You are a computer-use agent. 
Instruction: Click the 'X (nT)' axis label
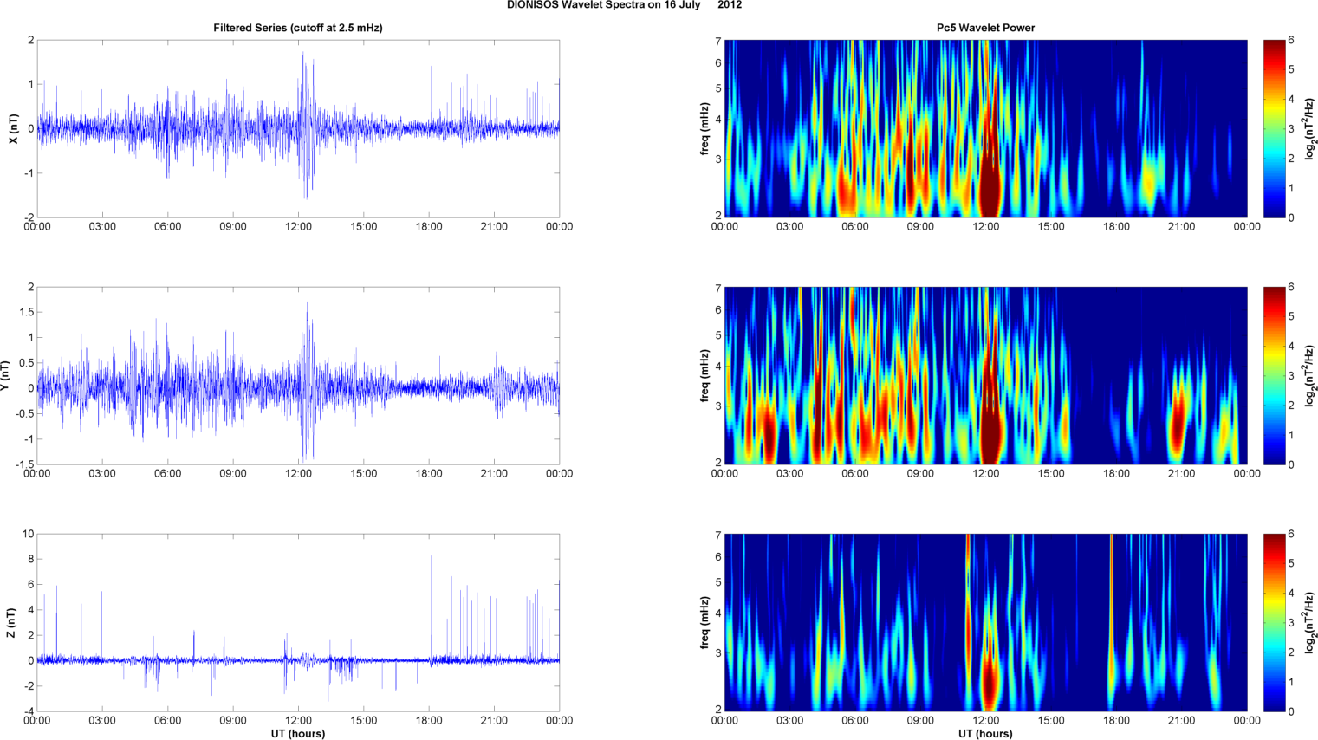(x=12, y=128)
